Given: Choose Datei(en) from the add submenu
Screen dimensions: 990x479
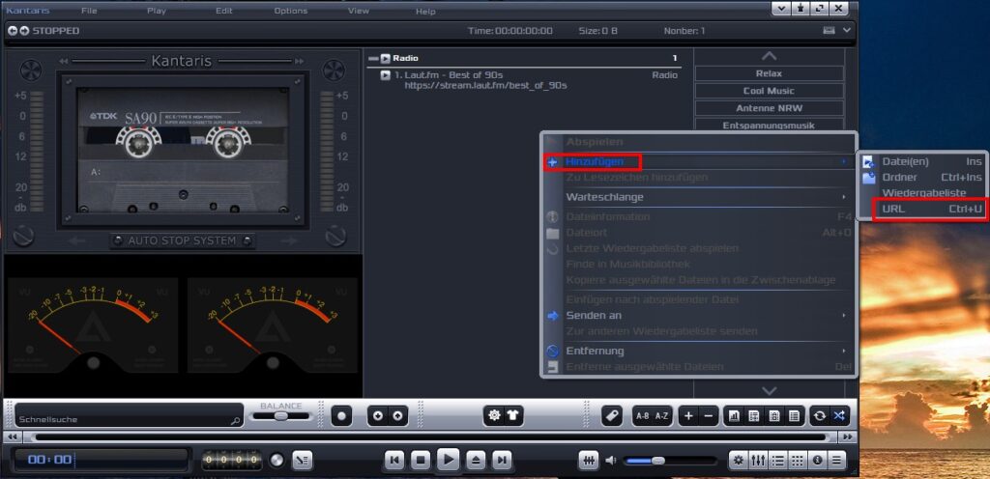Looking at the screenshot, I should point(922,161).
